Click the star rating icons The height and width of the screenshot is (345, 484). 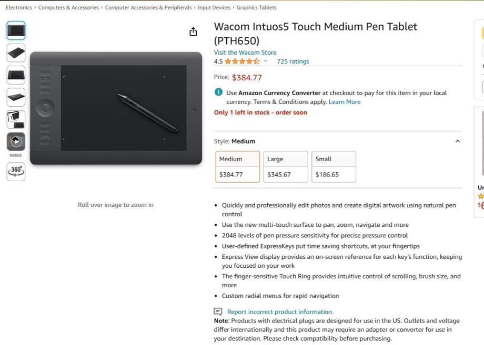click(242, 61)
